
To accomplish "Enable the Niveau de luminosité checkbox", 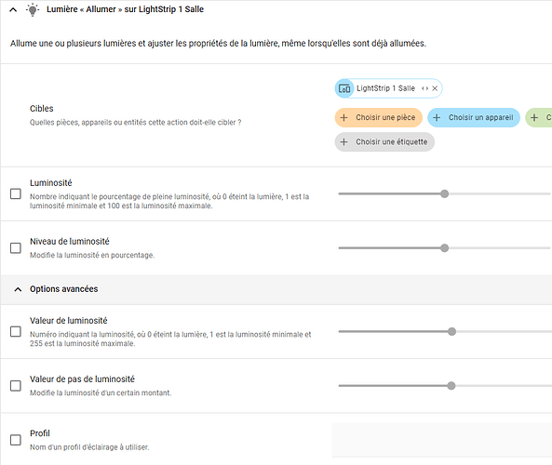I will tap(16, 248).
